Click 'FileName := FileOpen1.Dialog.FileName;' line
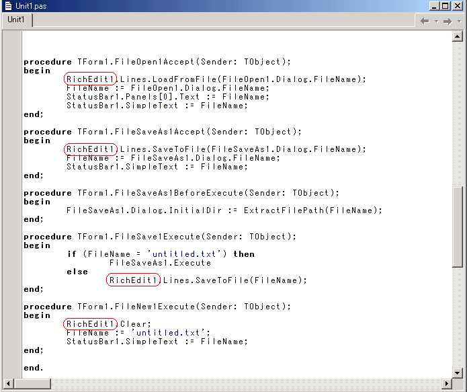467x392 pixels. (x=168, y=88)
